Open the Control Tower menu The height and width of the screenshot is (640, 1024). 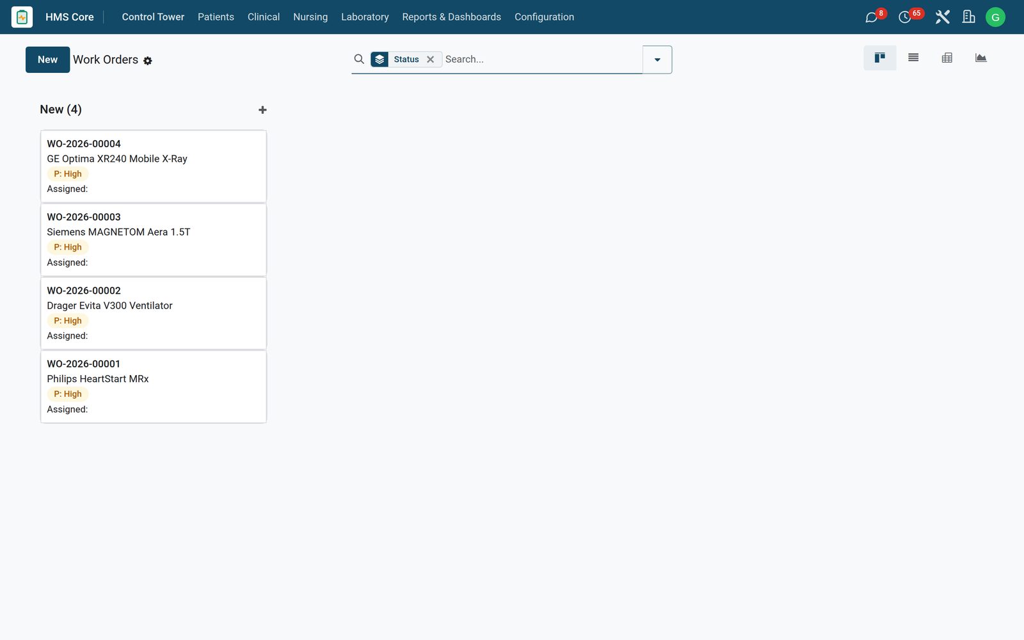coord(153,17)
